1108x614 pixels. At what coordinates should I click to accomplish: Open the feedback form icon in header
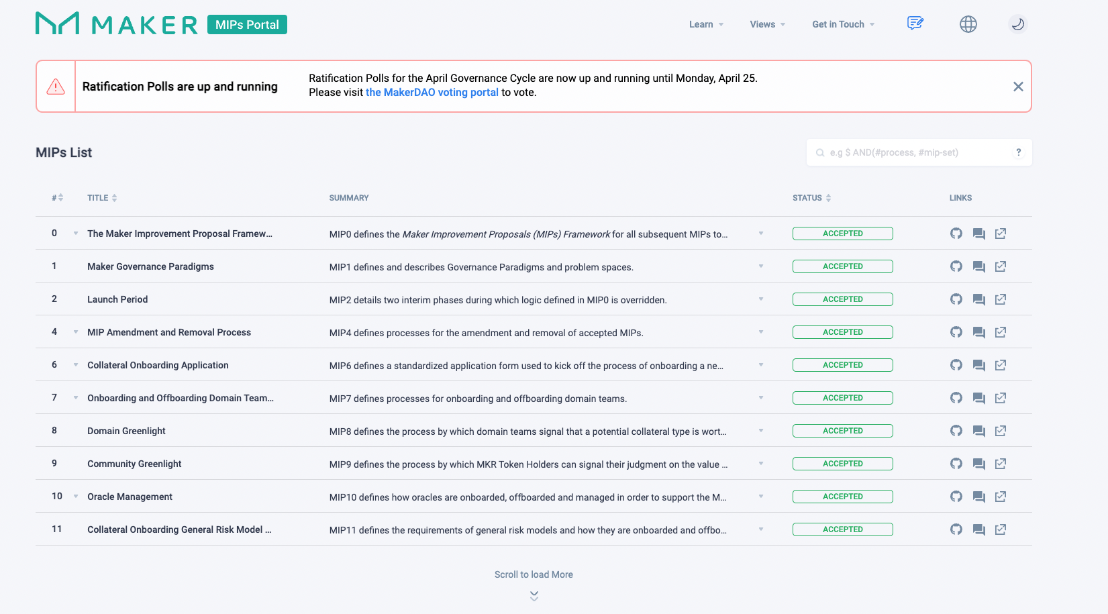click(x=915, y=23)
